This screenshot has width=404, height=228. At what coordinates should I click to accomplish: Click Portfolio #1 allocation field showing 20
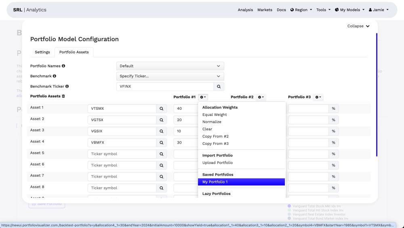(186, 120)
